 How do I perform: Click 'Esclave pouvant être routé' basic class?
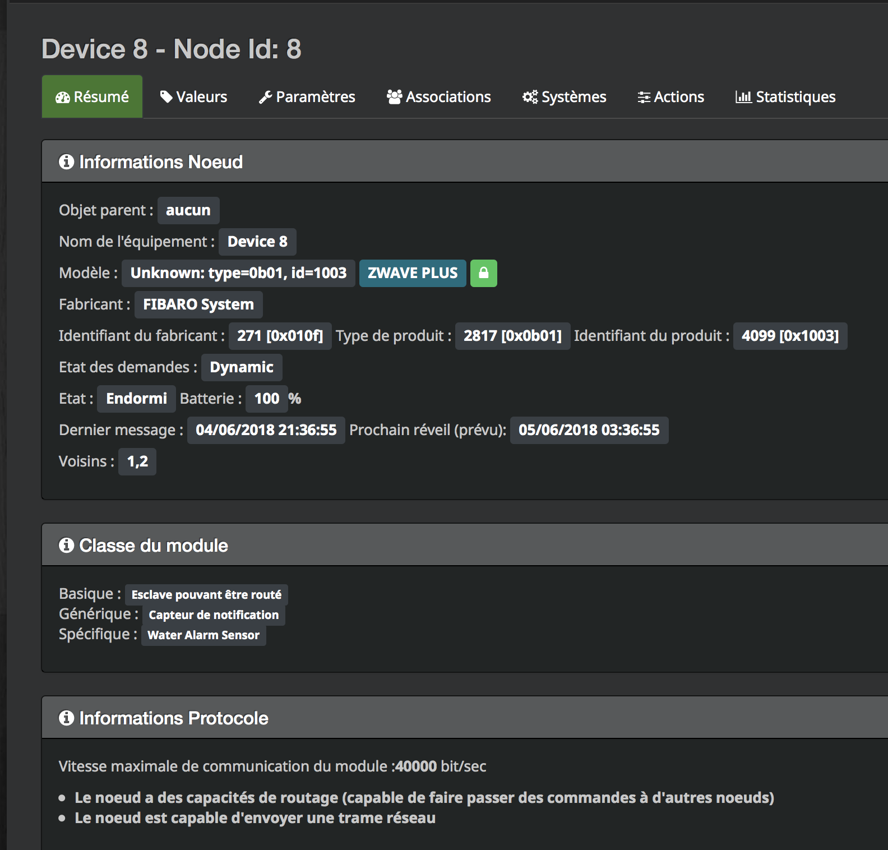206,594
